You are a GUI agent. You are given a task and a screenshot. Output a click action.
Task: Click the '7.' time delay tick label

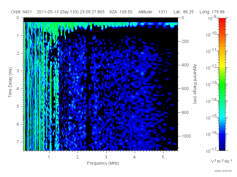(x=18, y=142)
